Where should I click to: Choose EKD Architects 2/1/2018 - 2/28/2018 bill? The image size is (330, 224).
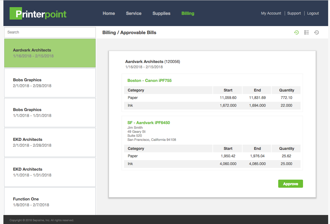tap(50, 142)
